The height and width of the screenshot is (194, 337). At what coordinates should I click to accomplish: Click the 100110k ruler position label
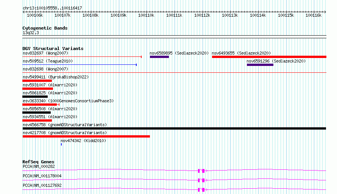[146, 15]
